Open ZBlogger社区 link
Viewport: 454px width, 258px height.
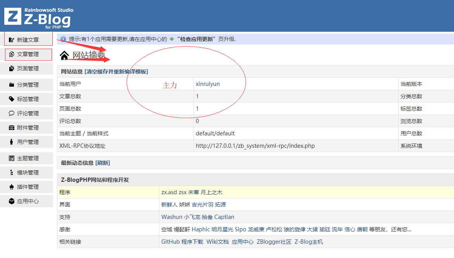(274, 242)
